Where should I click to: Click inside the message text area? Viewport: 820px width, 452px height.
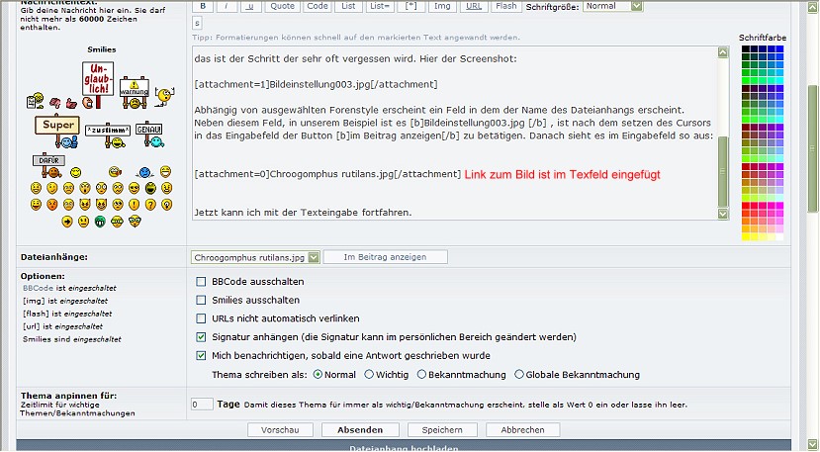click(455, 134)
